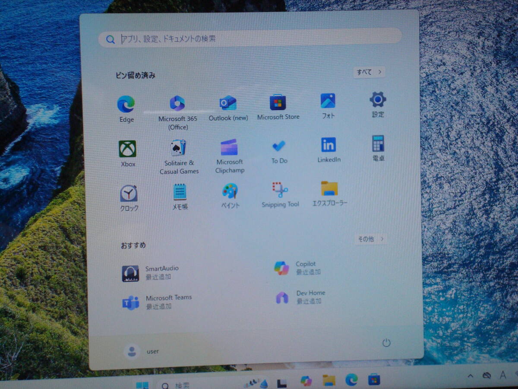The image size is (518, 389).
Task: Open the Snipping Tool
Action: (x=280, y=195)
